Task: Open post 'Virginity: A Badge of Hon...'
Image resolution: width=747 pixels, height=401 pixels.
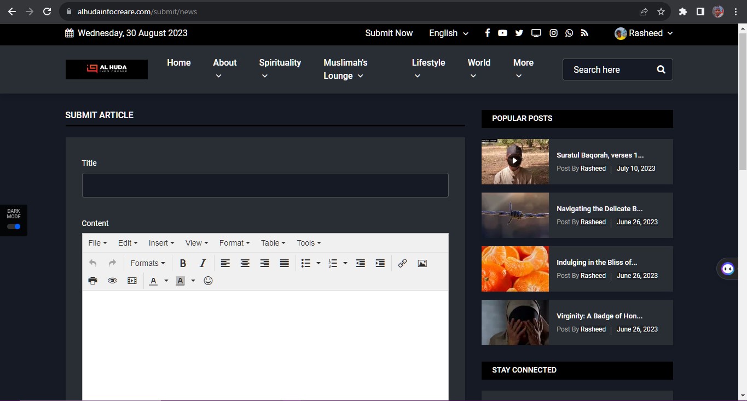Action: [x=599, y=316]
